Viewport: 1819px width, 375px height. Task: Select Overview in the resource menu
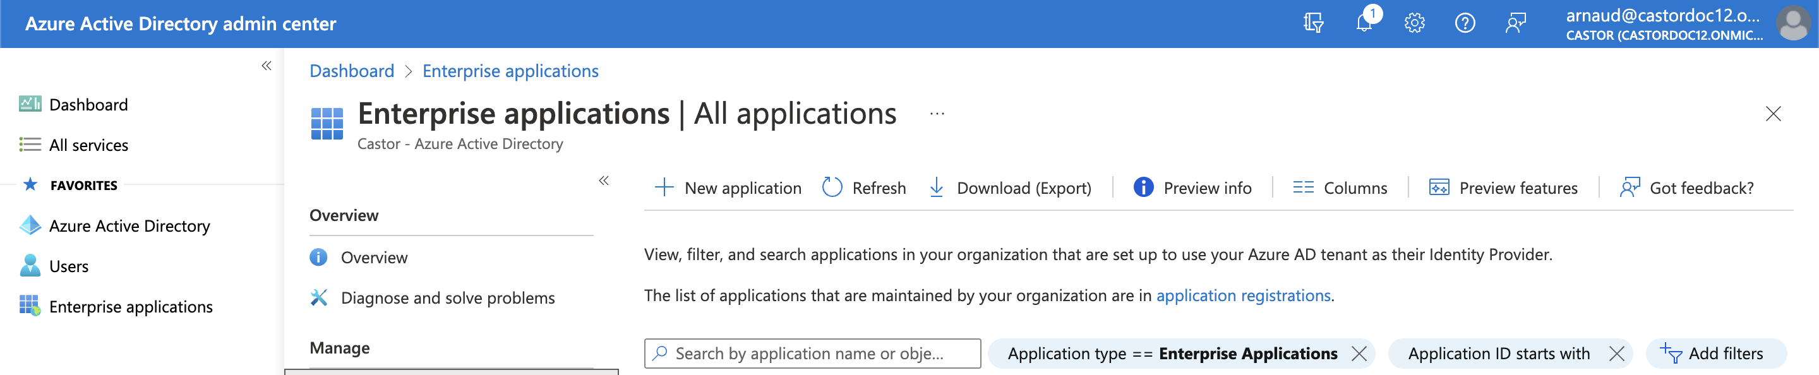373,258
